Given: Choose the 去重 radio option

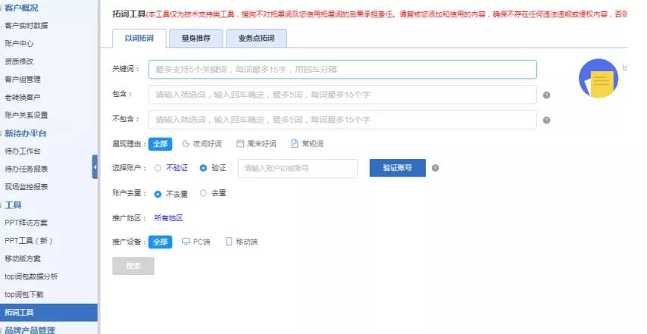Looking at the screenshot, I should coord(203,193).
